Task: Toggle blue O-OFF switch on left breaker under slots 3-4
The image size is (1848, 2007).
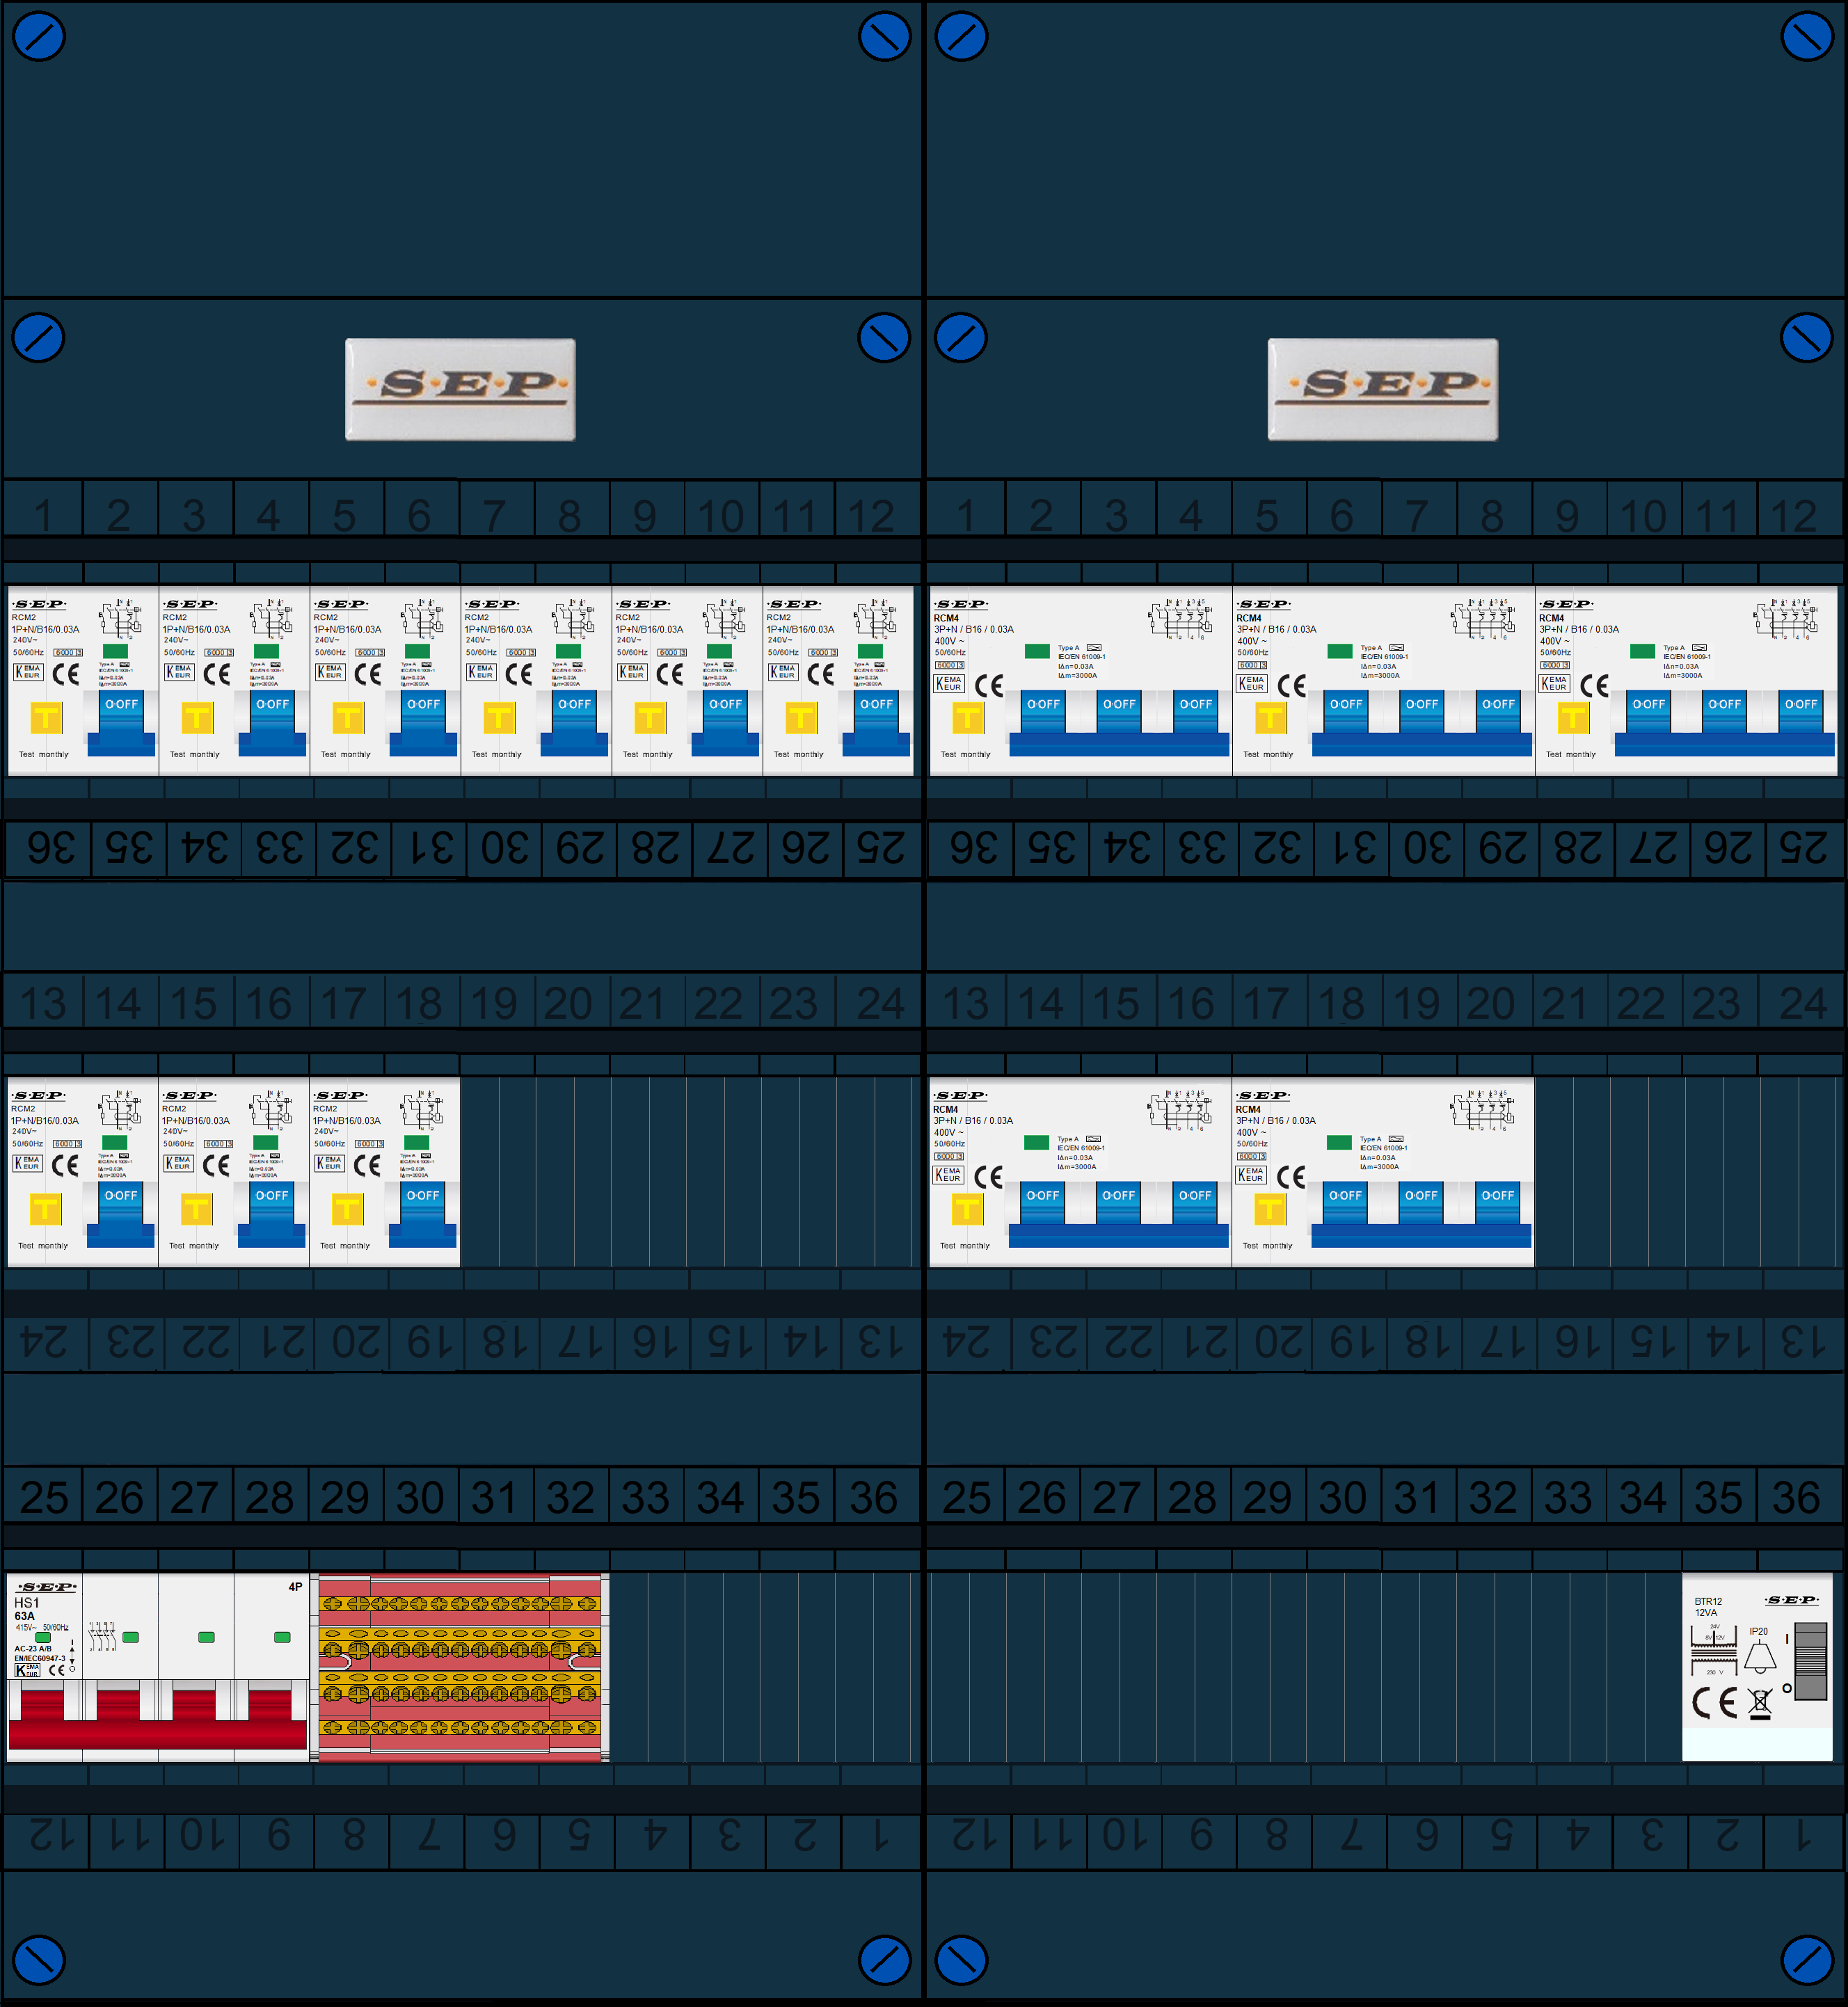Action: pos(273,722)
